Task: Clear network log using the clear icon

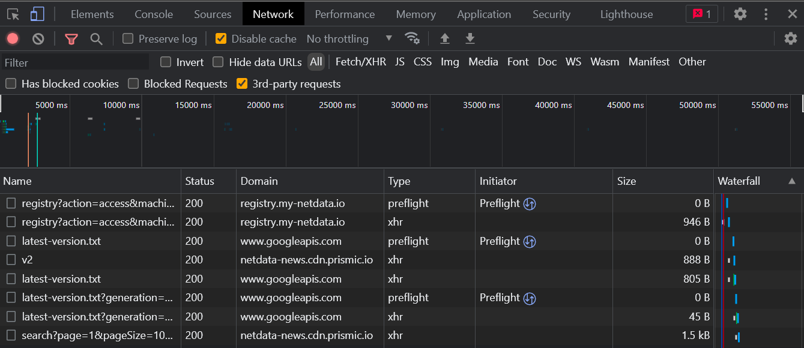Action: click(x=38, y=38)
